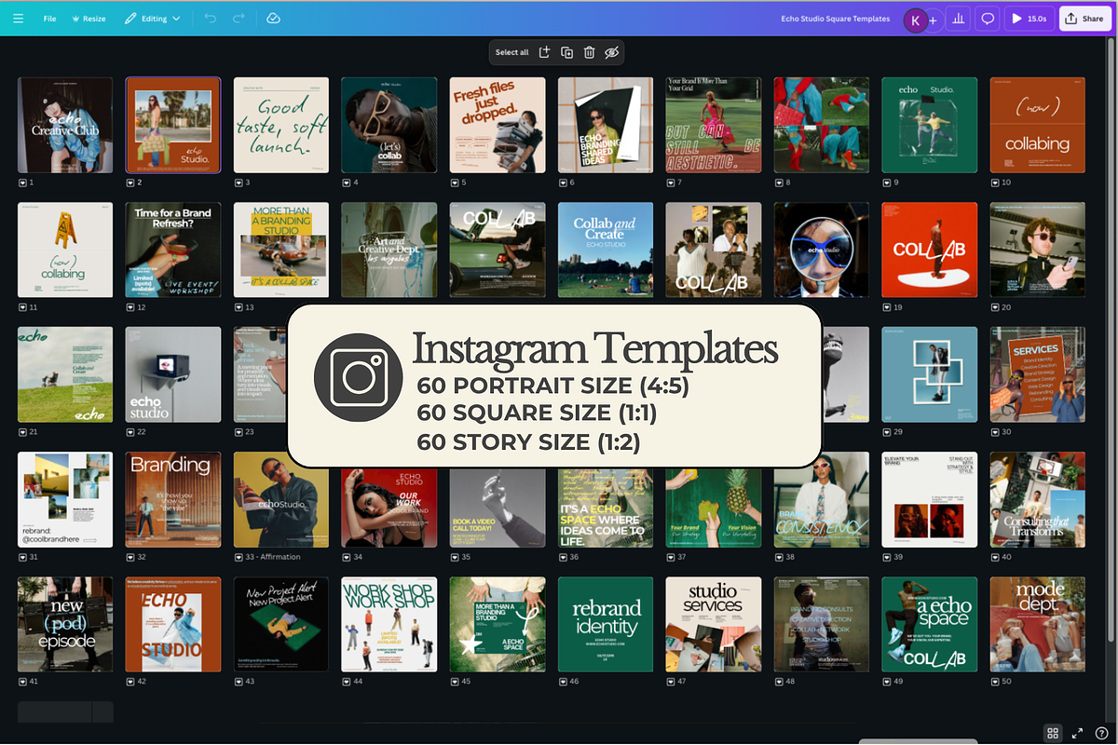
Task: Click the Select all button
Action: point(511,52)
